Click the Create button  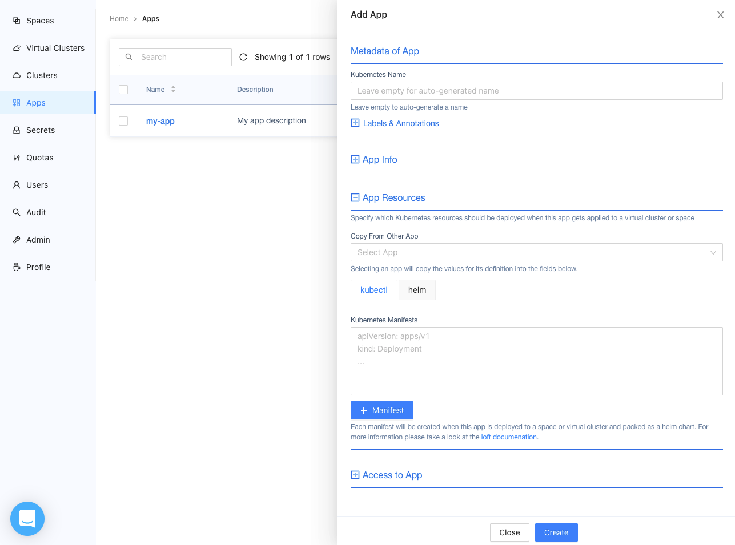[556, 532]
